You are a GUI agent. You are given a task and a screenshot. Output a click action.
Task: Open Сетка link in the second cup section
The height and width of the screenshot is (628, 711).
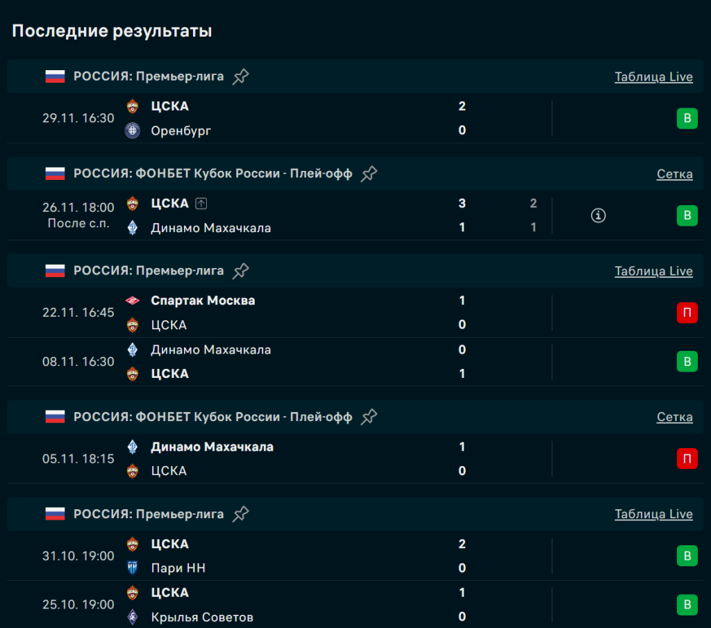[x=674, y=417]
